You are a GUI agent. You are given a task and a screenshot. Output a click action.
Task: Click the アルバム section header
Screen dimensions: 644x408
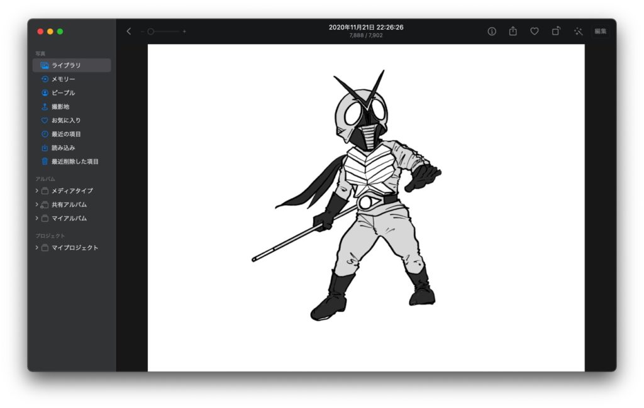[45, 179]
